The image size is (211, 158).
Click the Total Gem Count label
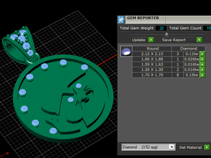click(x=186, y=28)
